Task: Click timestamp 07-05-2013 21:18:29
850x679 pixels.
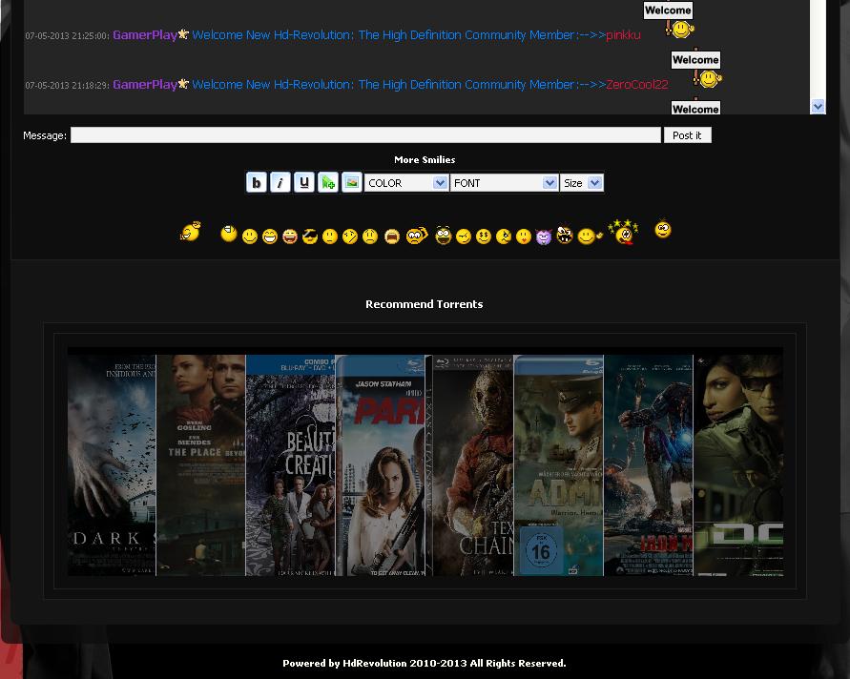Action: point(68,85)
